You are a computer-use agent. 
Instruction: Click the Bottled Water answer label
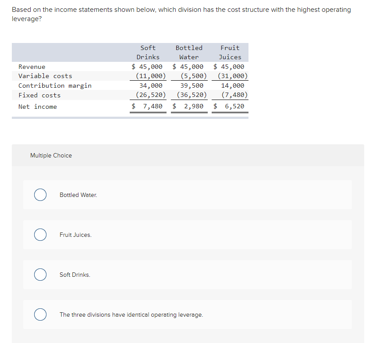[x=78, y=195]
